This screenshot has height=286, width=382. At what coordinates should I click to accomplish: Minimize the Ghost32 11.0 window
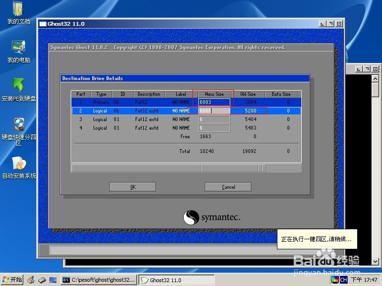point(323,24)
